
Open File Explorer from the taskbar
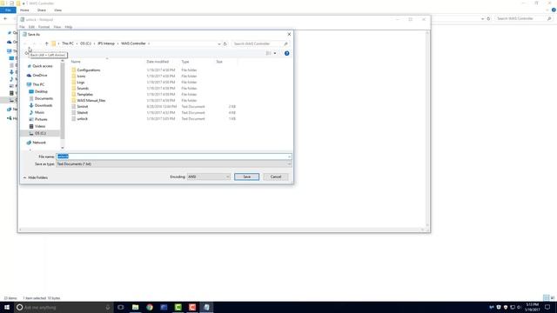136,307
